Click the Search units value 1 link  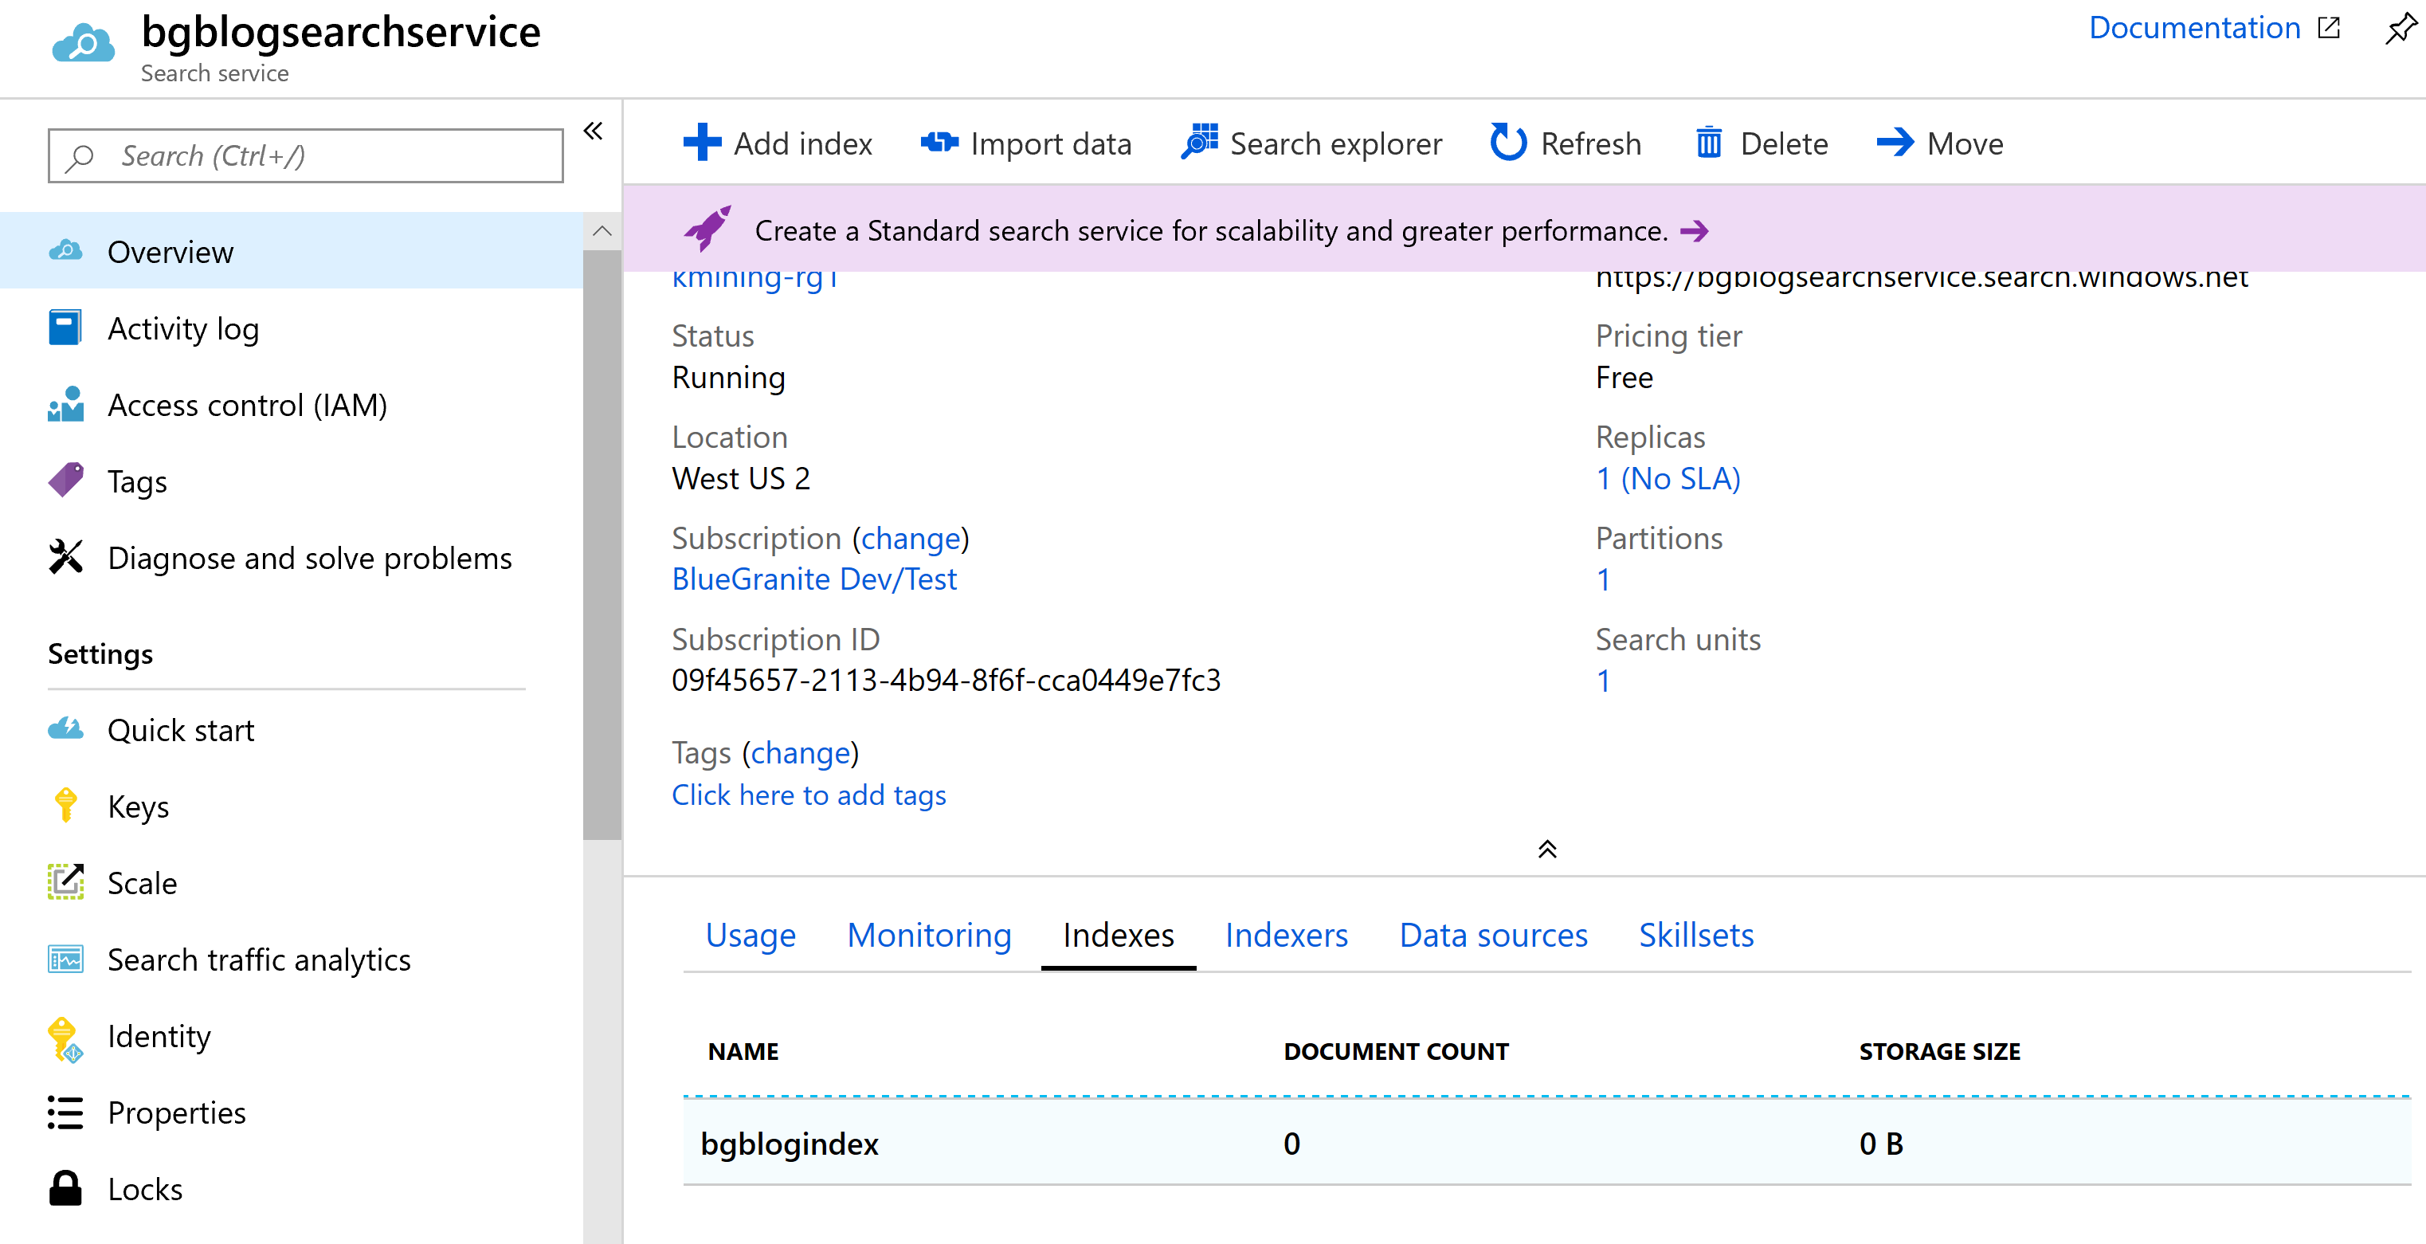[x=1603, y=680]
